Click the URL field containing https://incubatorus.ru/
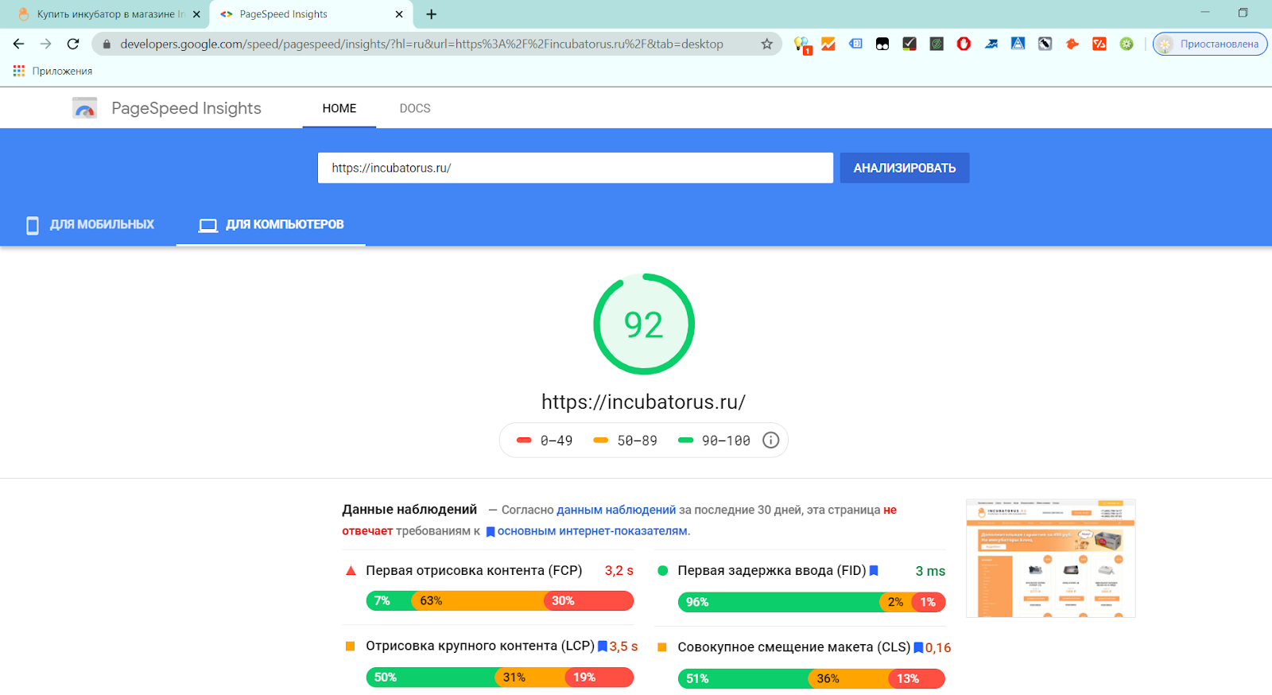1272x695 pixels. click(x=576, y=168)
